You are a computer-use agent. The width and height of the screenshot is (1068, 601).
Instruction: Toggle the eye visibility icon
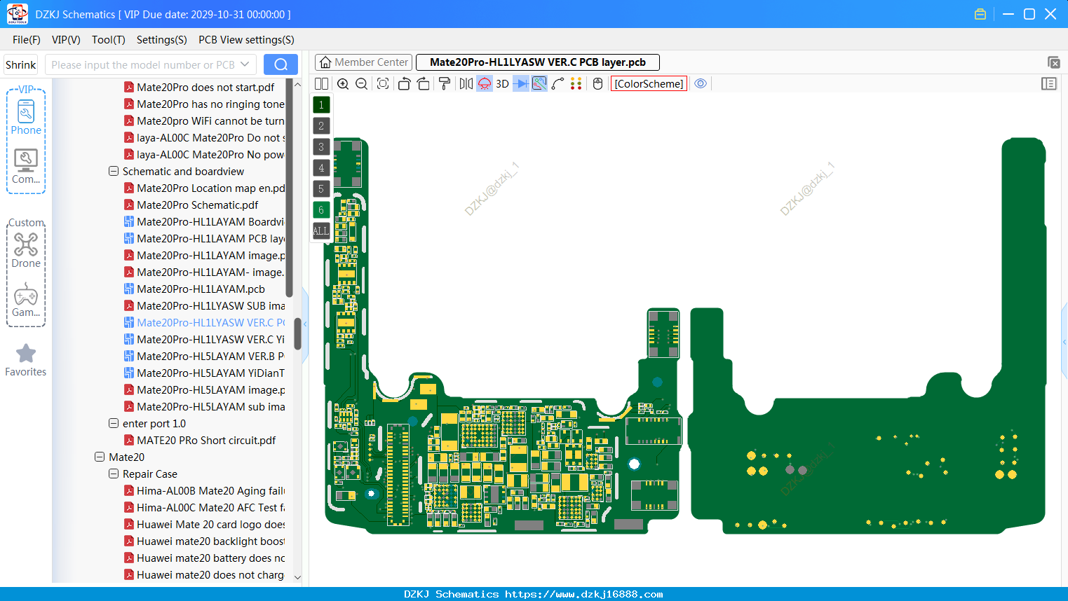point(701,84)
